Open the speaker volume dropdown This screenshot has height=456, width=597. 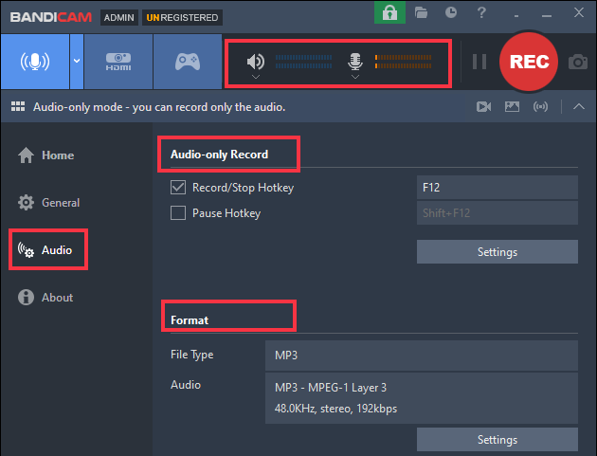255,76
